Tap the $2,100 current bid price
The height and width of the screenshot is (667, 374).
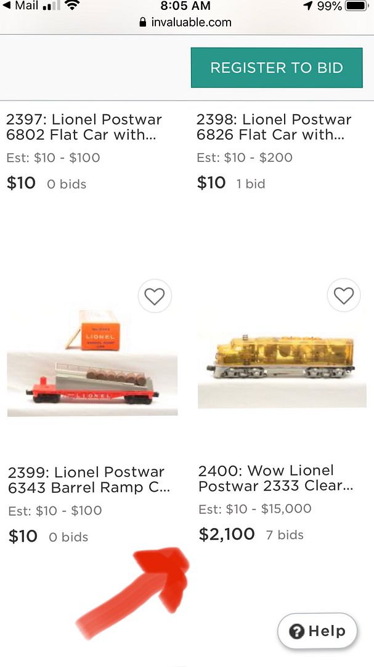226,534
